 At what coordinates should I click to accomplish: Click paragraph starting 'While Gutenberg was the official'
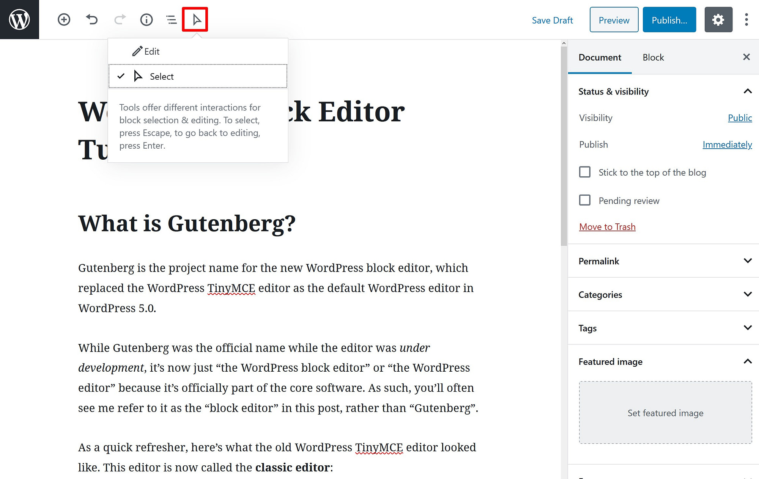click(278, 378)
